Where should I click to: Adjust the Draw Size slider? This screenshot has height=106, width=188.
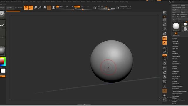[106, 9]
